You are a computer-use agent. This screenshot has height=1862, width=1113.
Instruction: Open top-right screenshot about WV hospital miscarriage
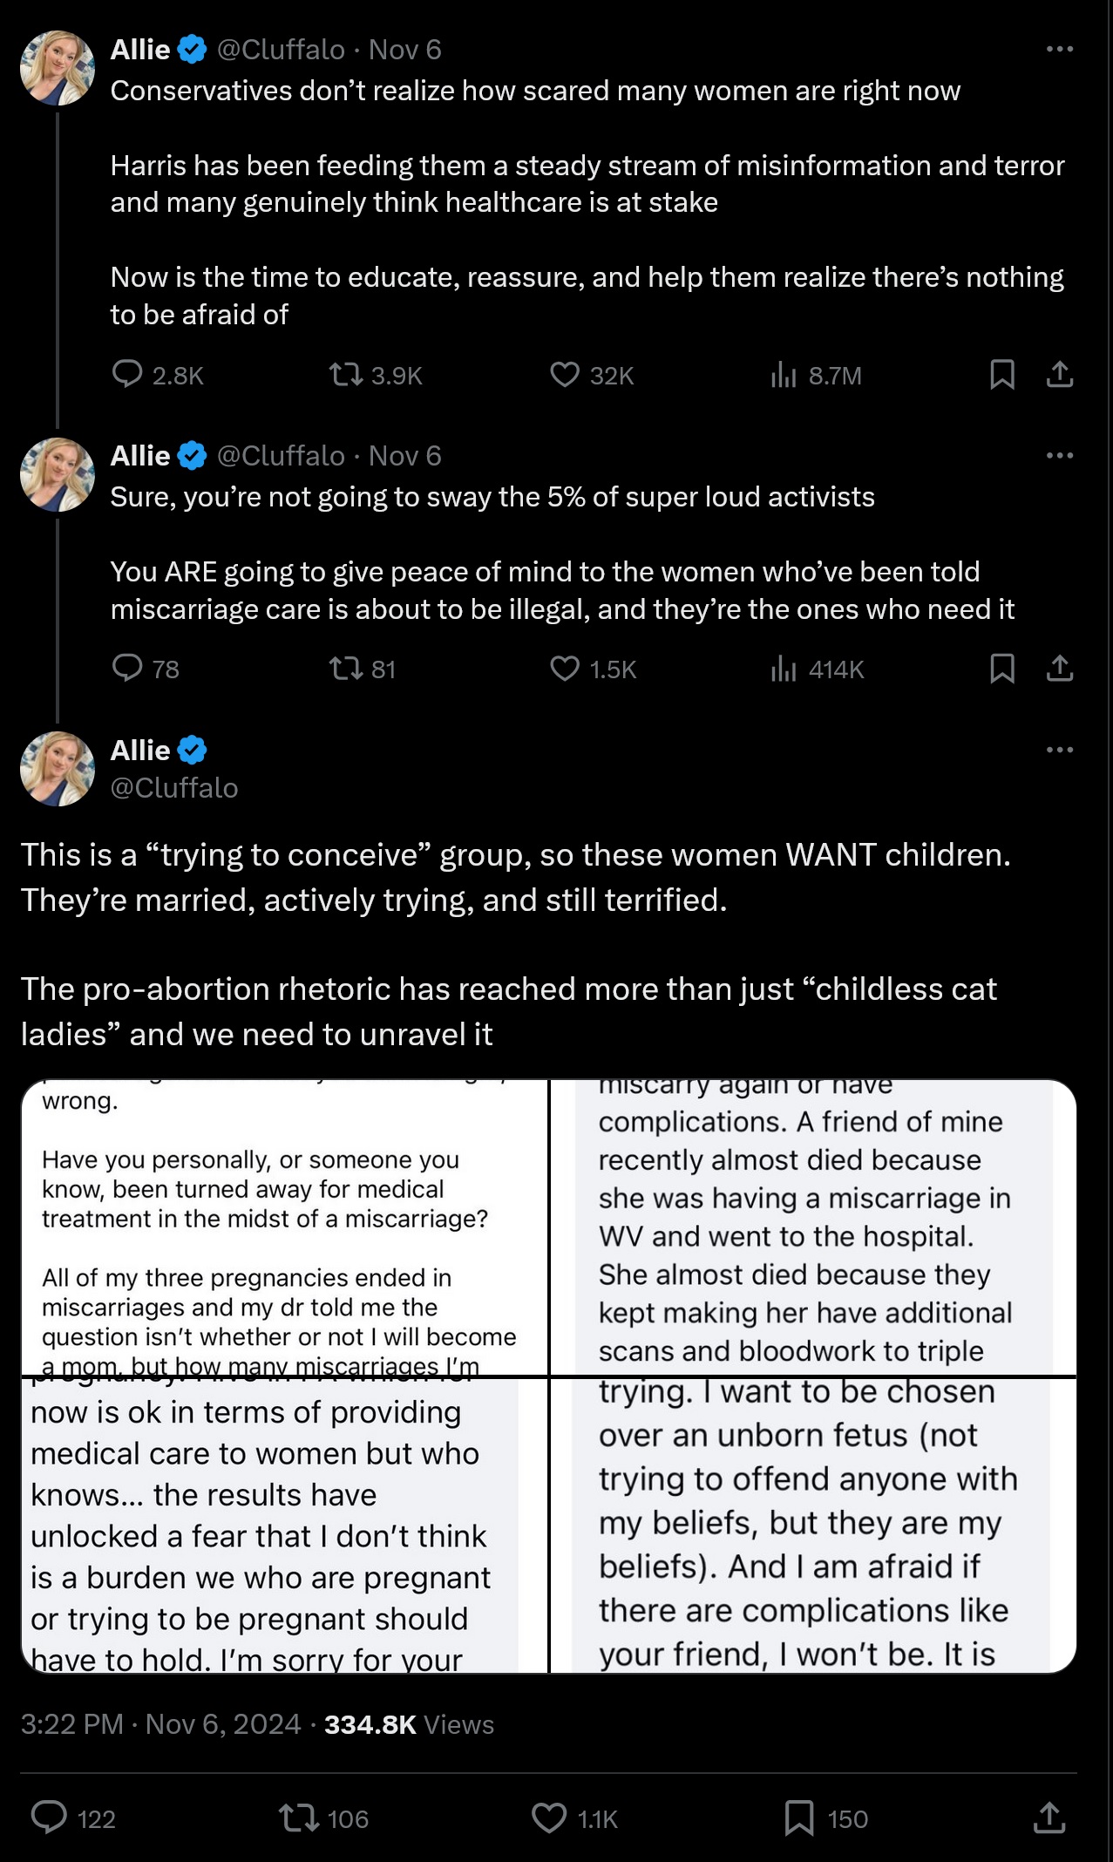[x=814, y=1227]
